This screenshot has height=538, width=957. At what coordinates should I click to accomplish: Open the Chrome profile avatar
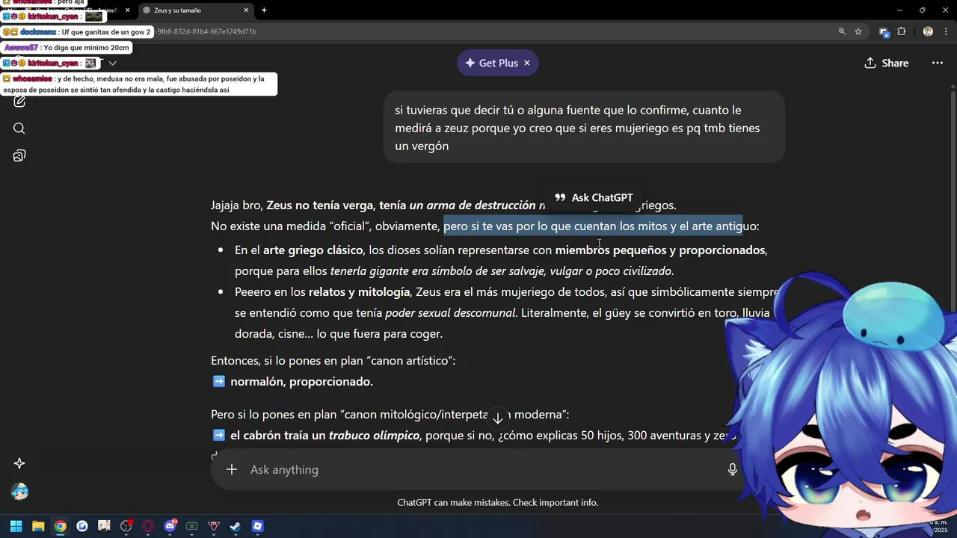(x=928, y=31)
